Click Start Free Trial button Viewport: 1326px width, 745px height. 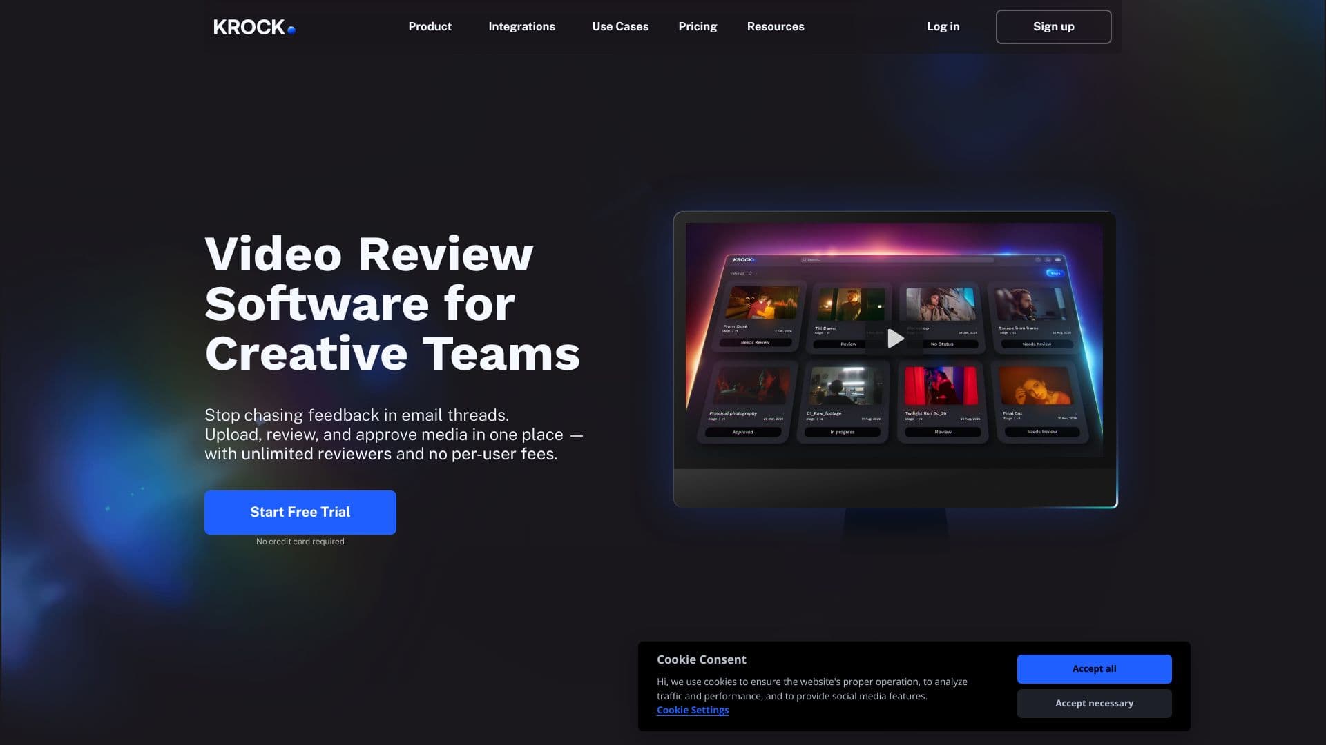[300, 512]
